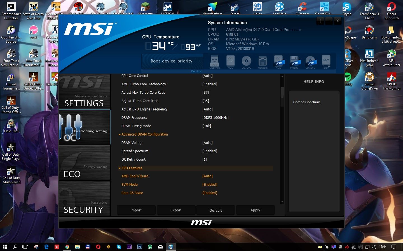This screenshot has height=251, width=403.
Task: Open the volume control in system tray
Action: point(374,247)
